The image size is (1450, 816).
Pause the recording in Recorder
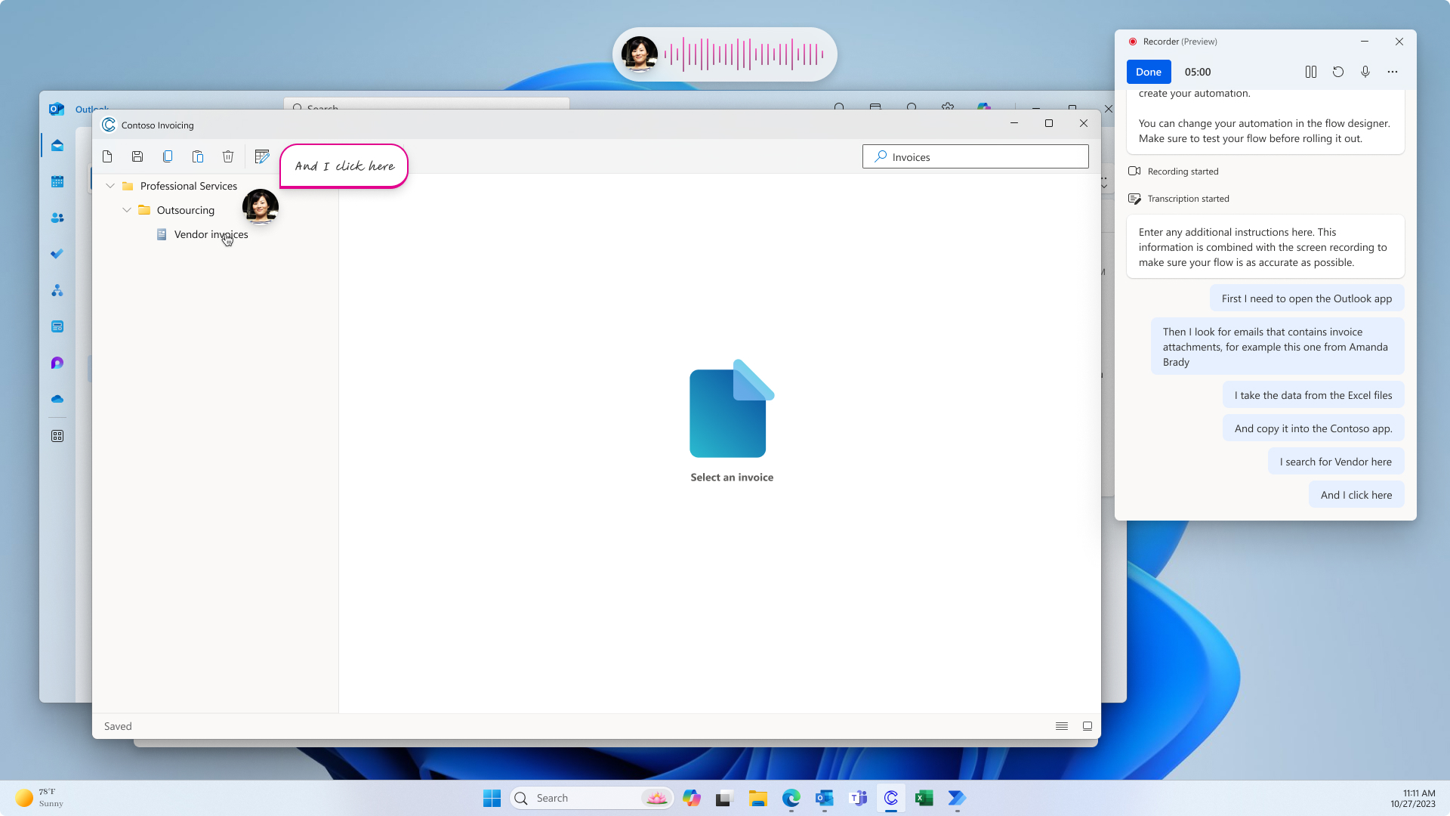click(1311, 72)
